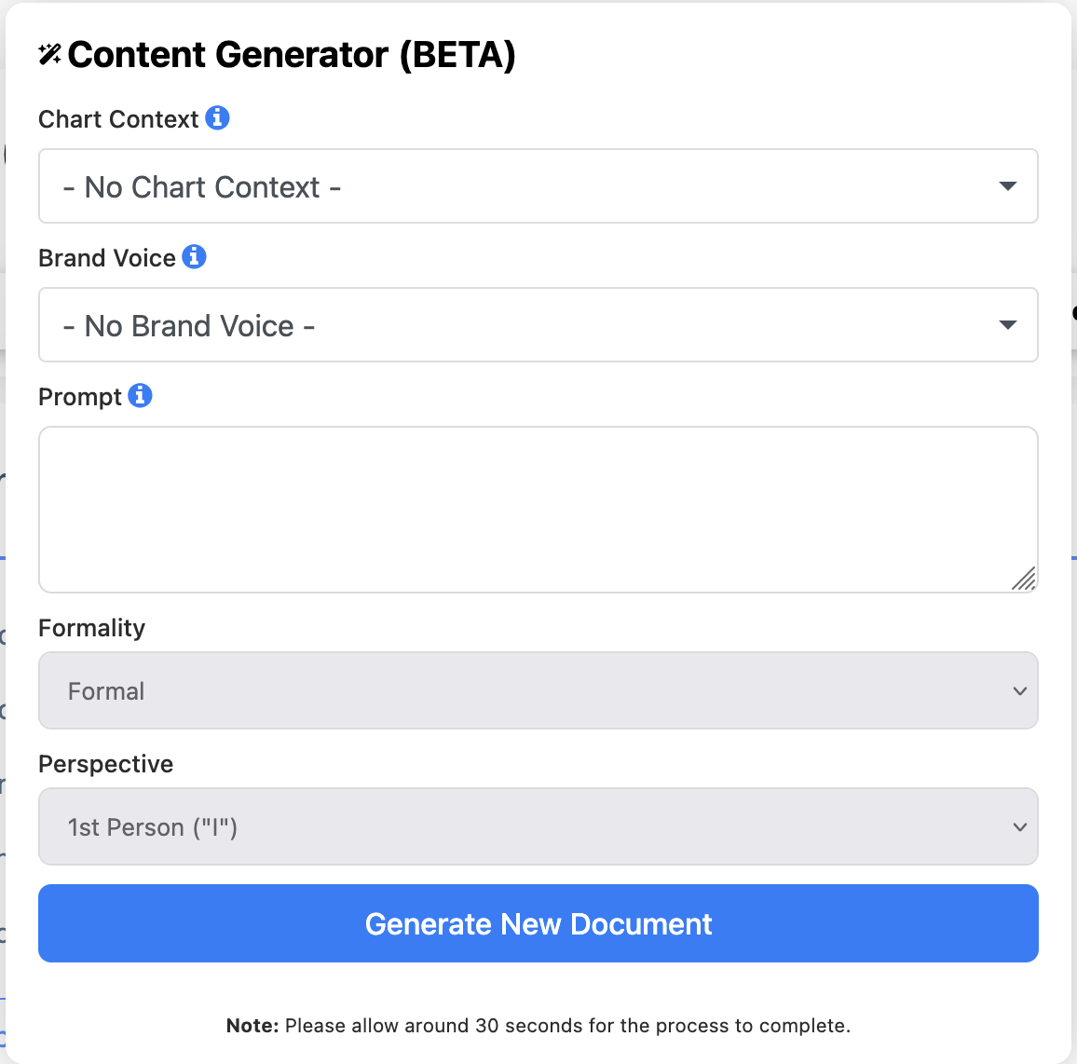This screenshot has width=1077, height=1064.
Task: Click the chevron in the Perspective field
Action: click(1020, 827)
